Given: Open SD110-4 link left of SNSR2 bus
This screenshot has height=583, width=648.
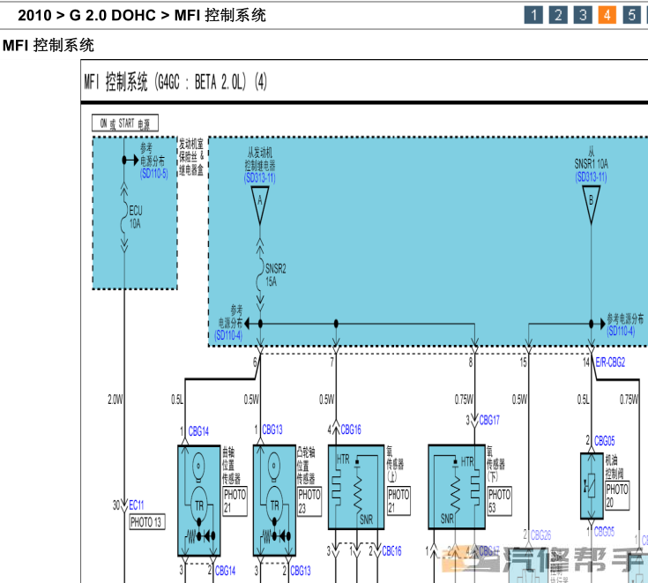Looking at the screenshot, I should coord(228,335).
